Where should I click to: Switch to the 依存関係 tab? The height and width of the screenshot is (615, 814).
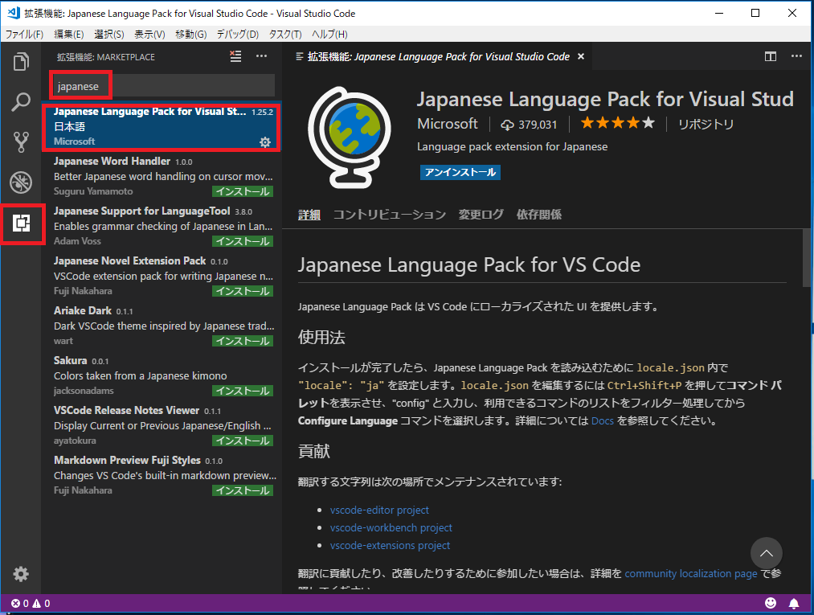click(539, 215)
